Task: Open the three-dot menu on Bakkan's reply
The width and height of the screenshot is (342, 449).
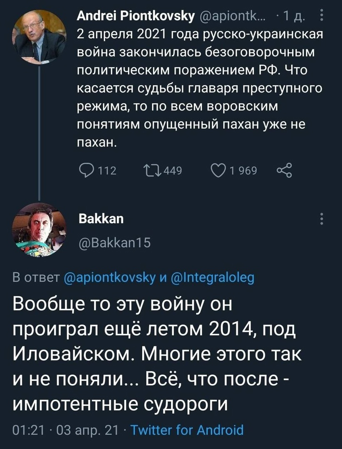Action: pyautogui.click(x=322, y=219)
